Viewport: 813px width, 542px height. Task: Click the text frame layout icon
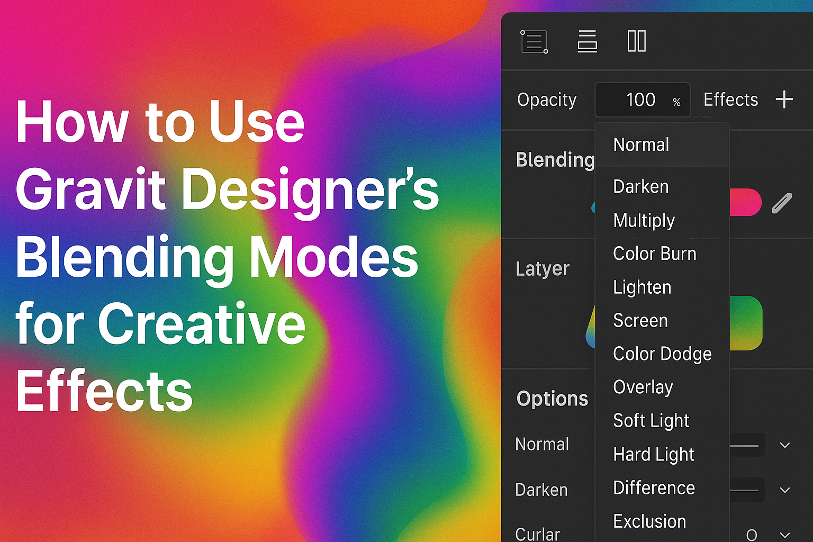[x=534, y=41]
